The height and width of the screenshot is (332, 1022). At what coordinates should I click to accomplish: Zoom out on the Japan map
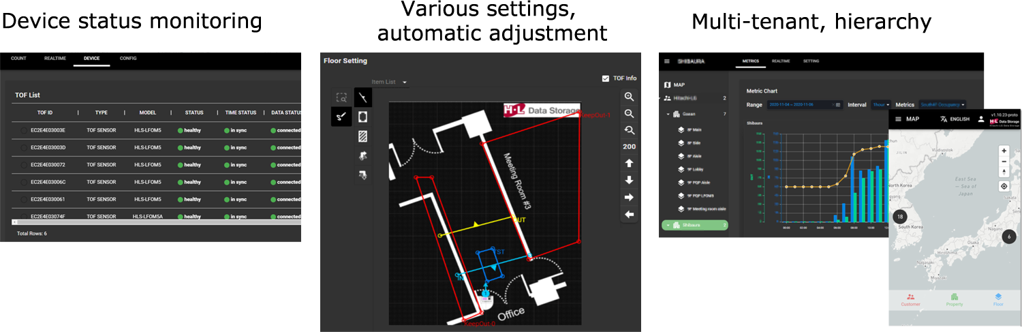point(1004,162)
